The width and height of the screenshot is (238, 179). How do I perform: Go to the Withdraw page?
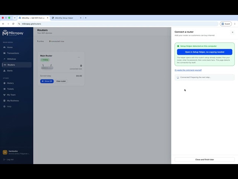tap(12, 59)
